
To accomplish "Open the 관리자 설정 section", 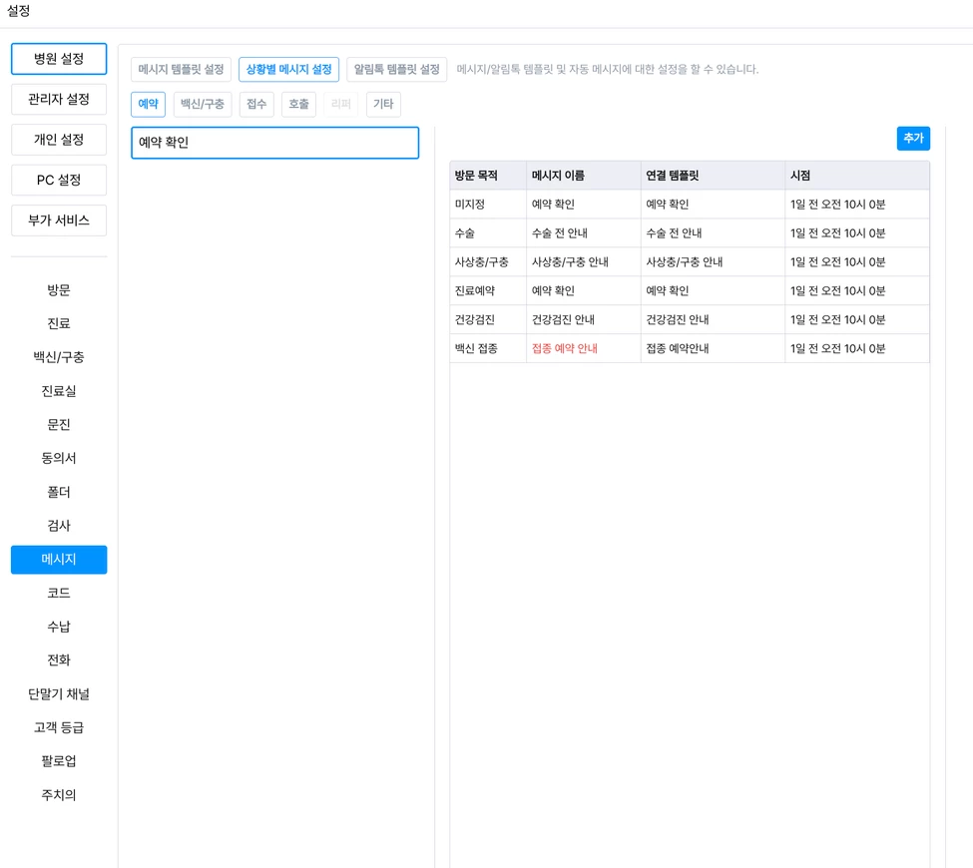I will coord(59,99).
